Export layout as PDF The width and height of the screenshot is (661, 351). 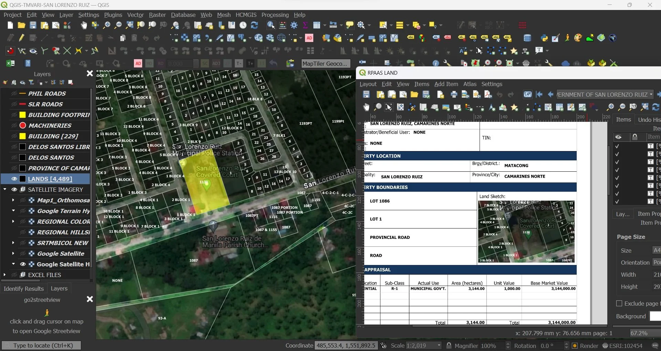(x=488, y=95)
